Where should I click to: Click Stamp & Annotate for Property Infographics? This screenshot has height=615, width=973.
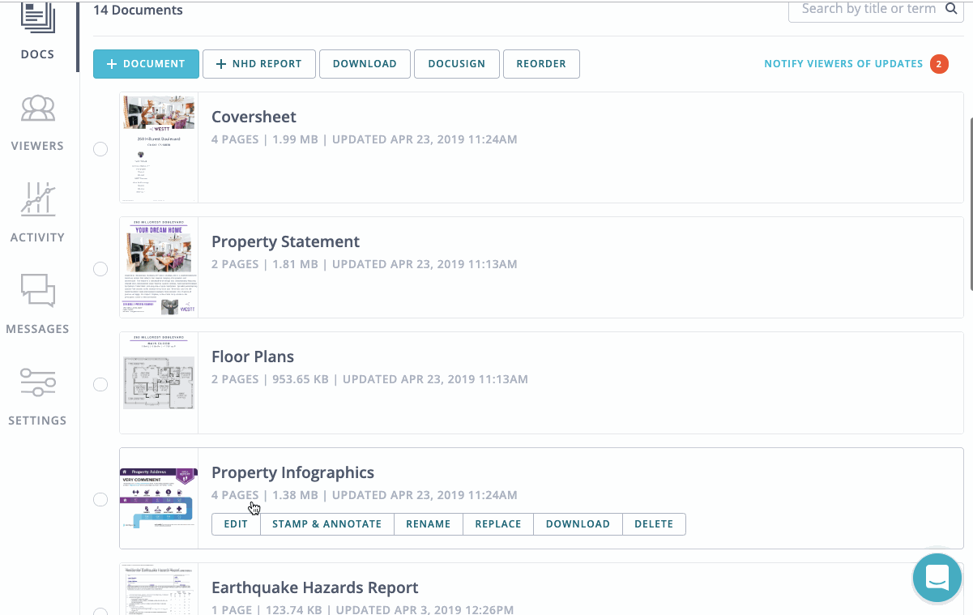point(326,524)
